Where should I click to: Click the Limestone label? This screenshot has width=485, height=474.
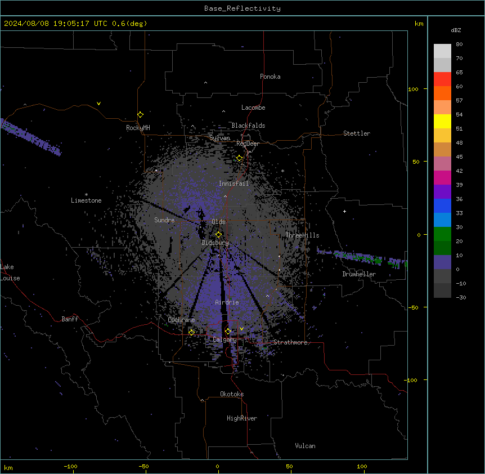coord(86,200)
